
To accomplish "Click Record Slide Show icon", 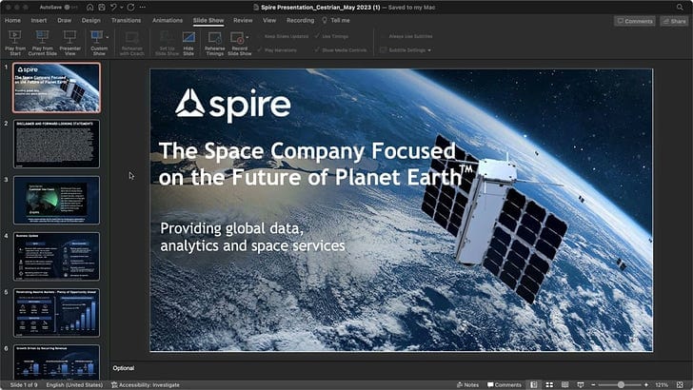I will click(x=237, y=38).
